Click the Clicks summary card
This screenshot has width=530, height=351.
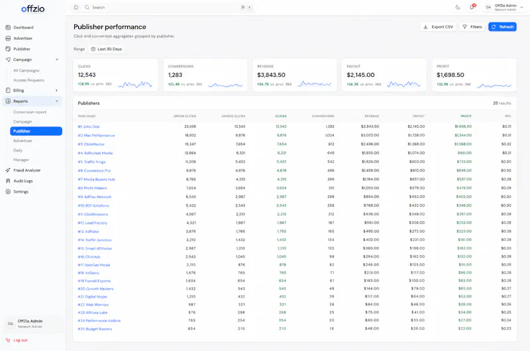[x=115, y=75]
